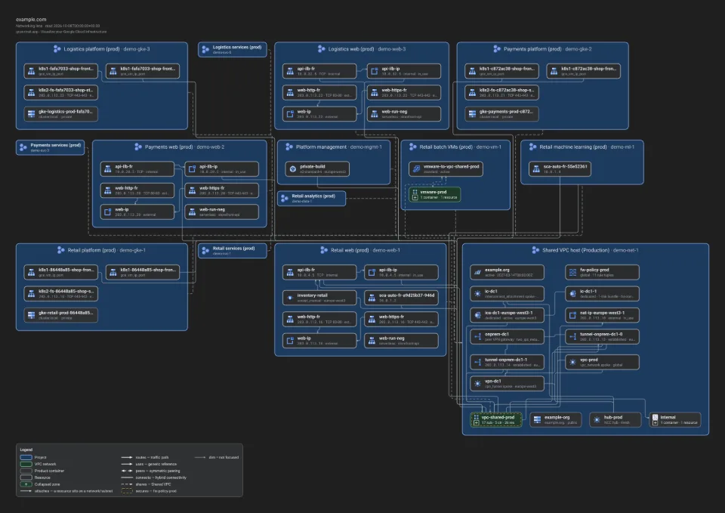Expand the collapsed internal container

(x=656, y=422)
